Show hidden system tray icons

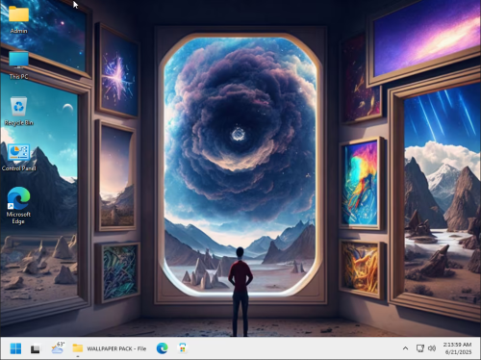pos(405,348)
